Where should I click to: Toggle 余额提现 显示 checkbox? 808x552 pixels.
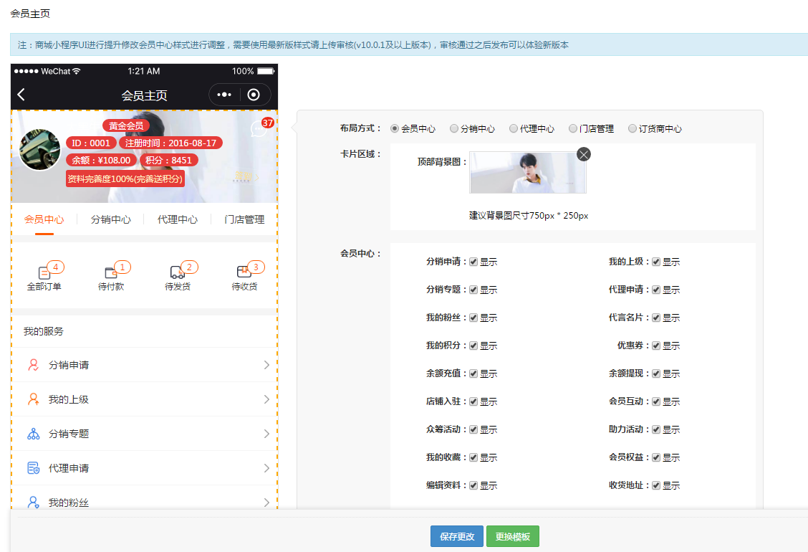pyautogui.click(x=656, y=373)
